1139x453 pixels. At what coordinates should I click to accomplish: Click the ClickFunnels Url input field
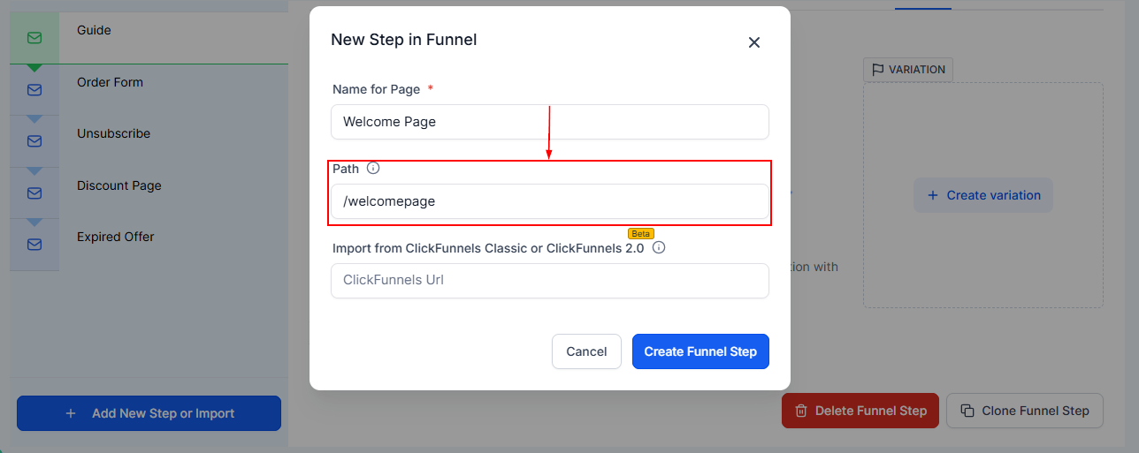point(550,281)
